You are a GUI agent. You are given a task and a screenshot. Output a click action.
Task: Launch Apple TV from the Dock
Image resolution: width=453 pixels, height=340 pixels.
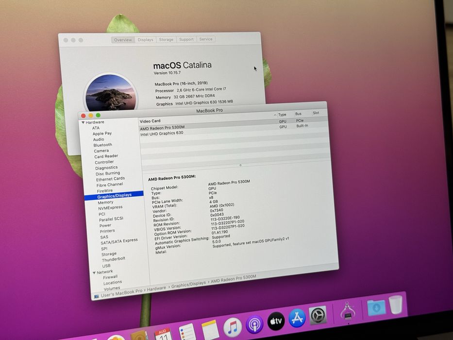(x=276, y=321)
